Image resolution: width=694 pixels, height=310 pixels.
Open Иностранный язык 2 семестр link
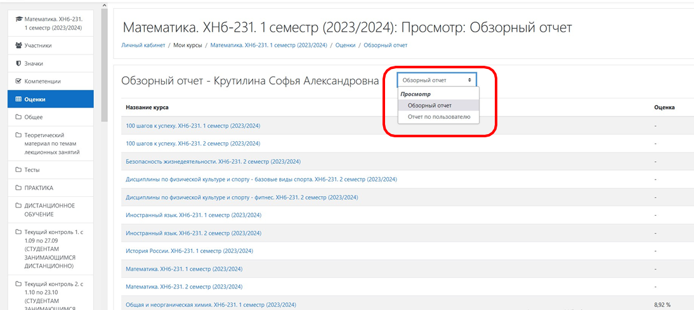[x=193, y=233]
